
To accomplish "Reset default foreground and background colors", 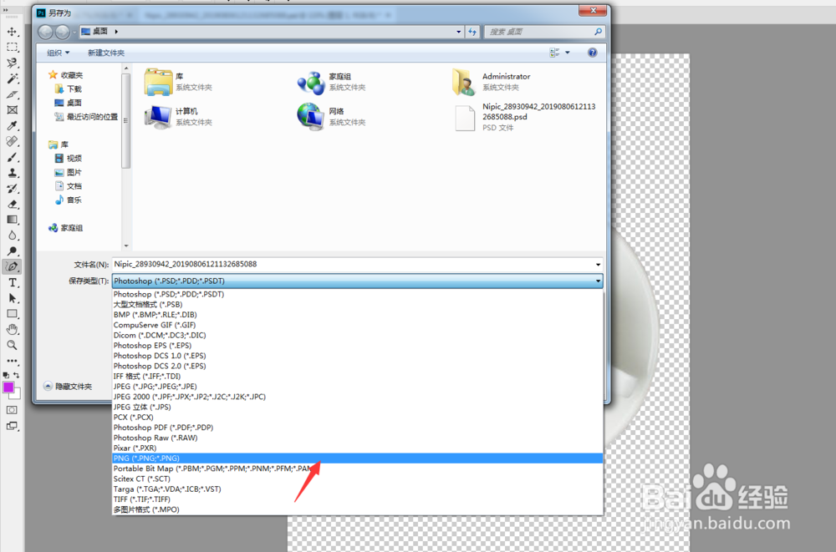I will [6, 375].
